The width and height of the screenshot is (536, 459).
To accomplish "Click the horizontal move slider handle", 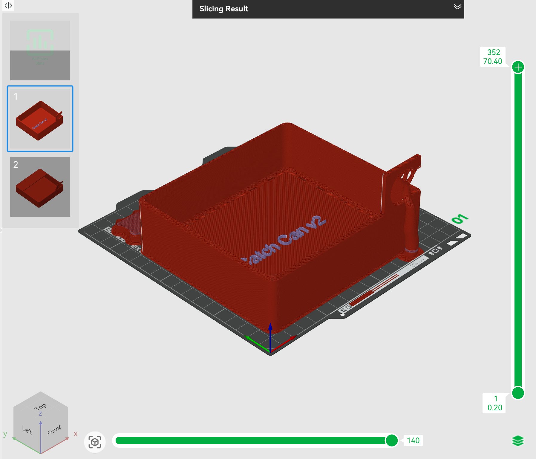I will (x=391, y=440).
